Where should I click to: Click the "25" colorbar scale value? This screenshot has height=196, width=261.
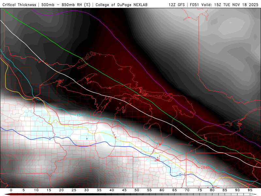coord(74,190)
